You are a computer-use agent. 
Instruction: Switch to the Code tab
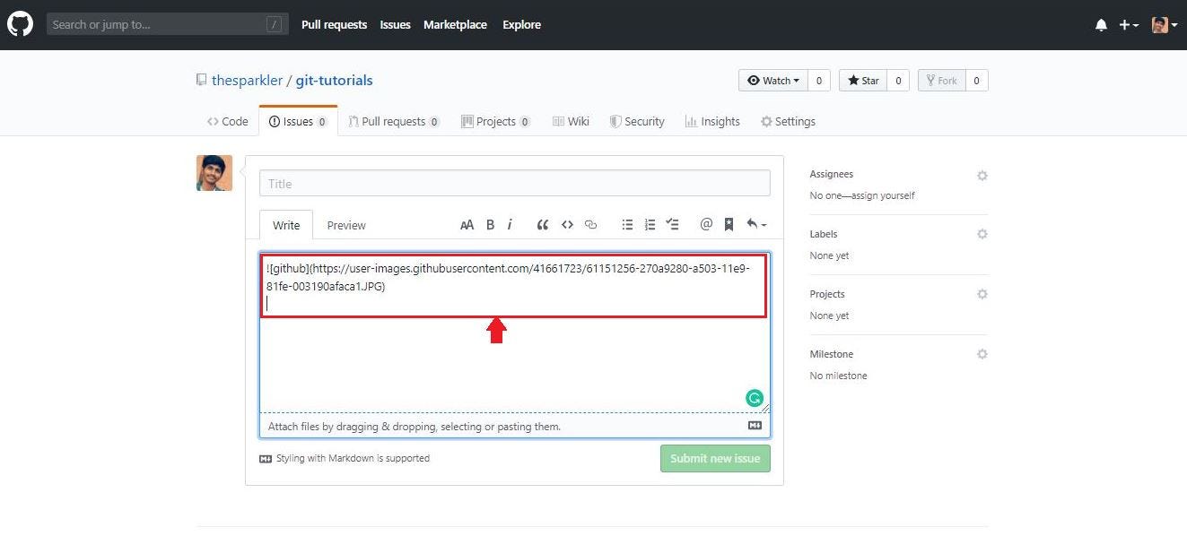tap(228, 121)
